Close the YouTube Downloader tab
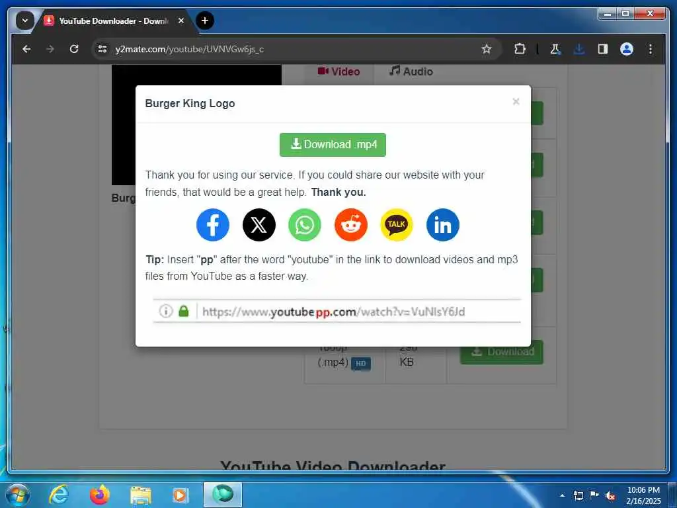This screenshot has width=677, height=508. coord(181,21)
